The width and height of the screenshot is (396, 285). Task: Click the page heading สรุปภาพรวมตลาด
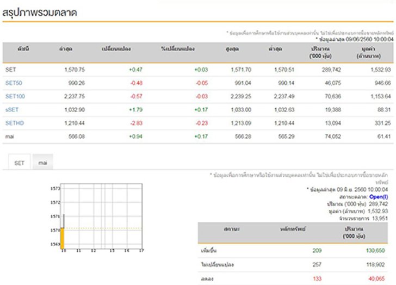point(40,13)
